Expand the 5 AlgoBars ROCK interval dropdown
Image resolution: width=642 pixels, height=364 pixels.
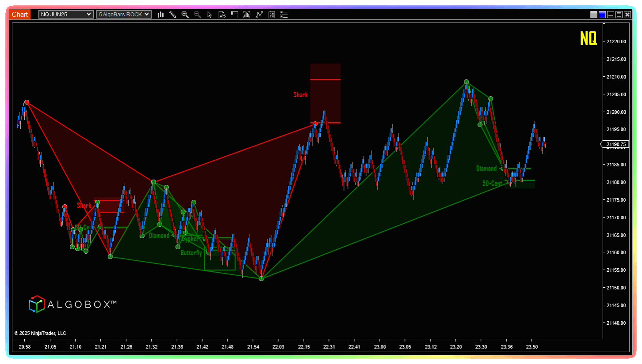pyautogui.click(x=124, y=15)
